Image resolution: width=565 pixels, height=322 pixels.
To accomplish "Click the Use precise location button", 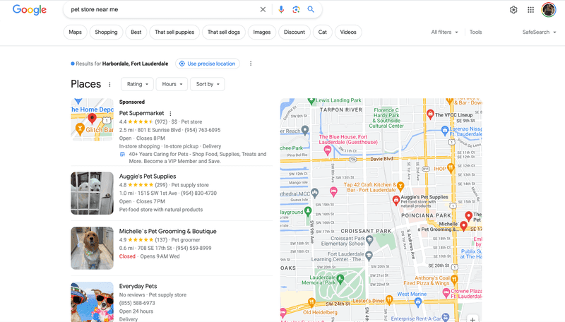I will coord(208,64).
